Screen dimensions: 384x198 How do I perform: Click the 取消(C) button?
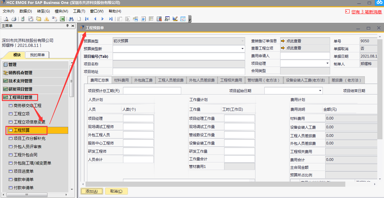pos(116,191)
